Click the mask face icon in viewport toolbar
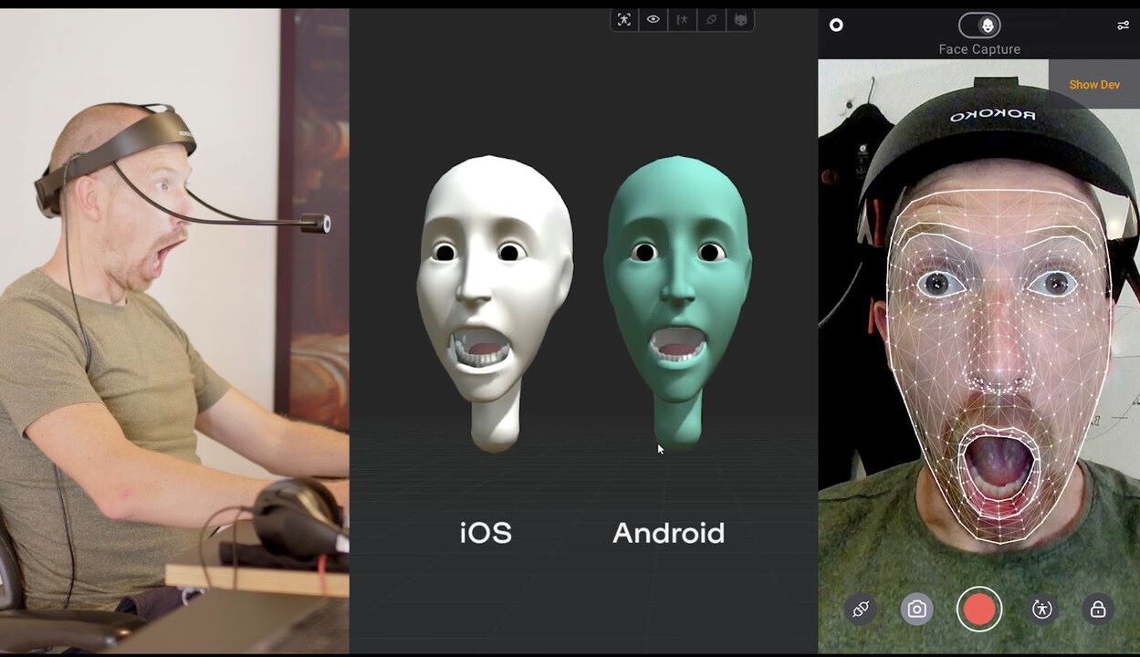The height and width of the screenshot is (657, 1140). tap(740, 19)
